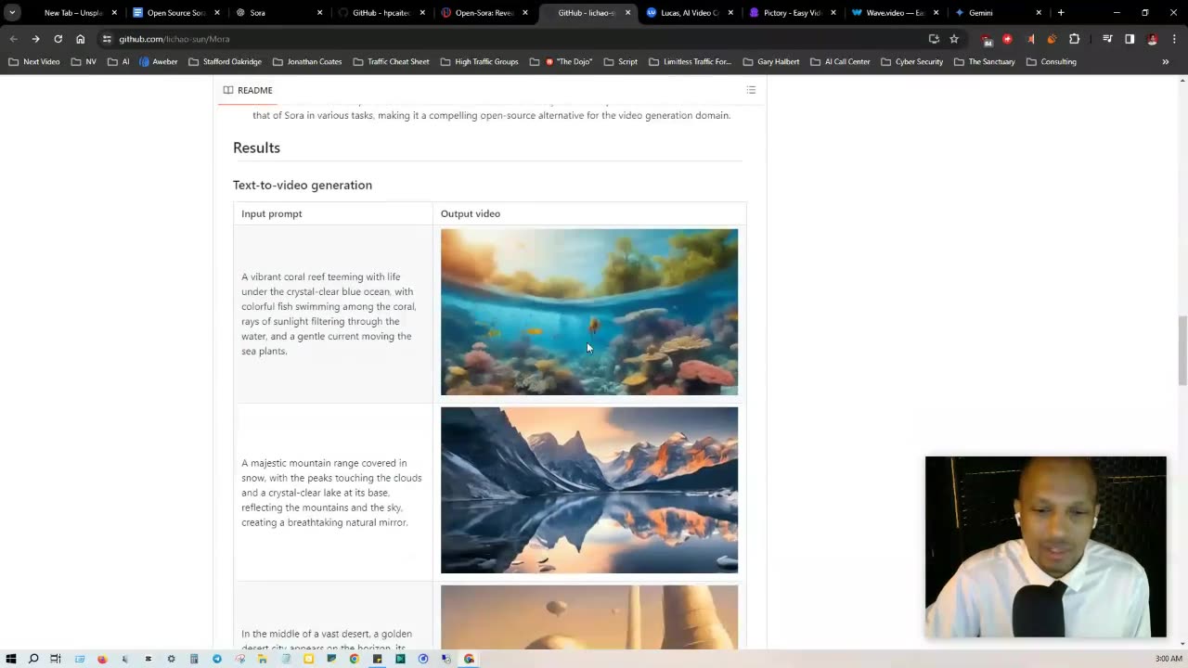Open the README outline list icon
Image resolution: width=1188 pixels, height=668 pixels.
pos(751,90)
